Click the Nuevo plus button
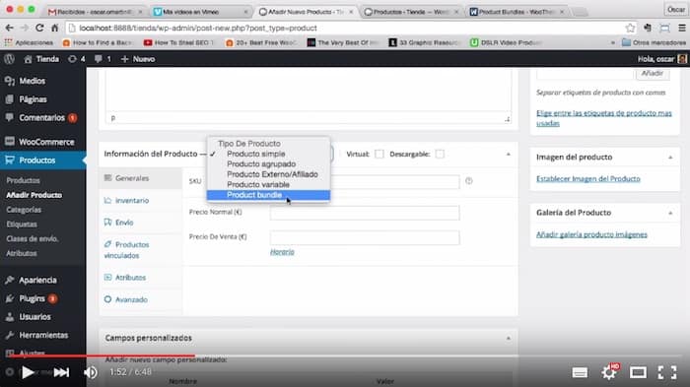The image size is (690, 387). click(x=138, y=59)
